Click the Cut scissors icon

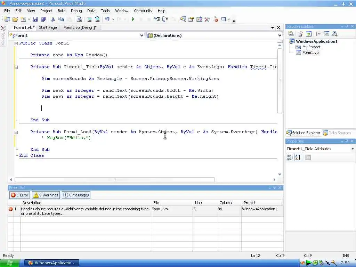coord(53,19)
